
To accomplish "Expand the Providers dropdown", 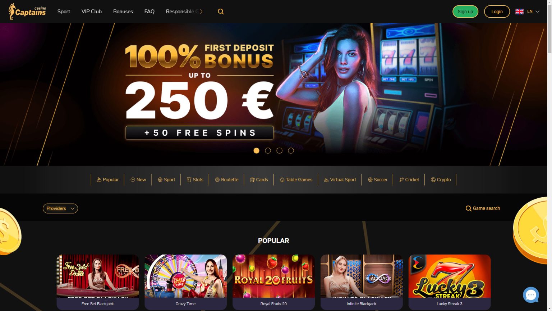I will [60, 208].
